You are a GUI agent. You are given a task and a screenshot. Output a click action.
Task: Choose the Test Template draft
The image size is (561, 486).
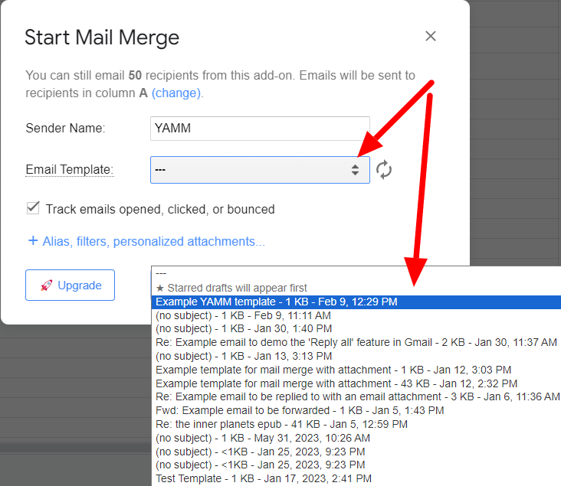[356, 478]
